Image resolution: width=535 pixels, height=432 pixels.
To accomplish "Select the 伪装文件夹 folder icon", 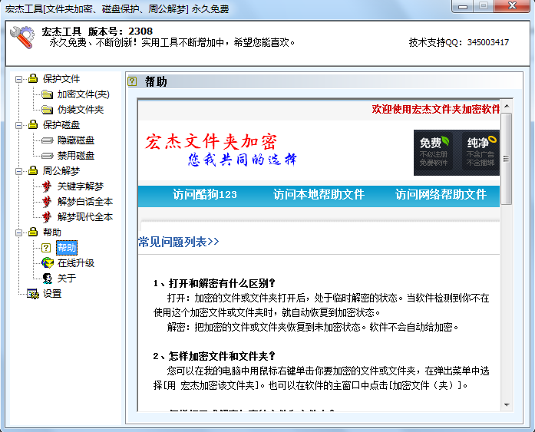I will [47, 110].
